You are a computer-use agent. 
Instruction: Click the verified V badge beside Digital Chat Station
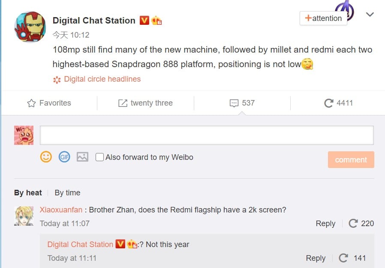click(144, 21)
